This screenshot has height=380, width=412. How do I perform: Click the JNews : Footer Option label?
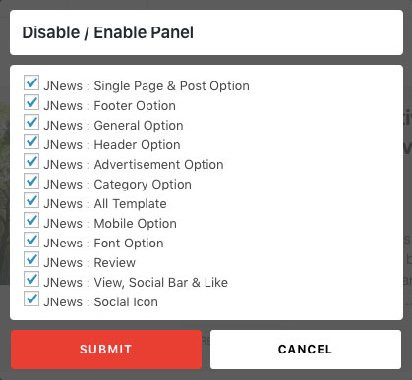(110, 106)
